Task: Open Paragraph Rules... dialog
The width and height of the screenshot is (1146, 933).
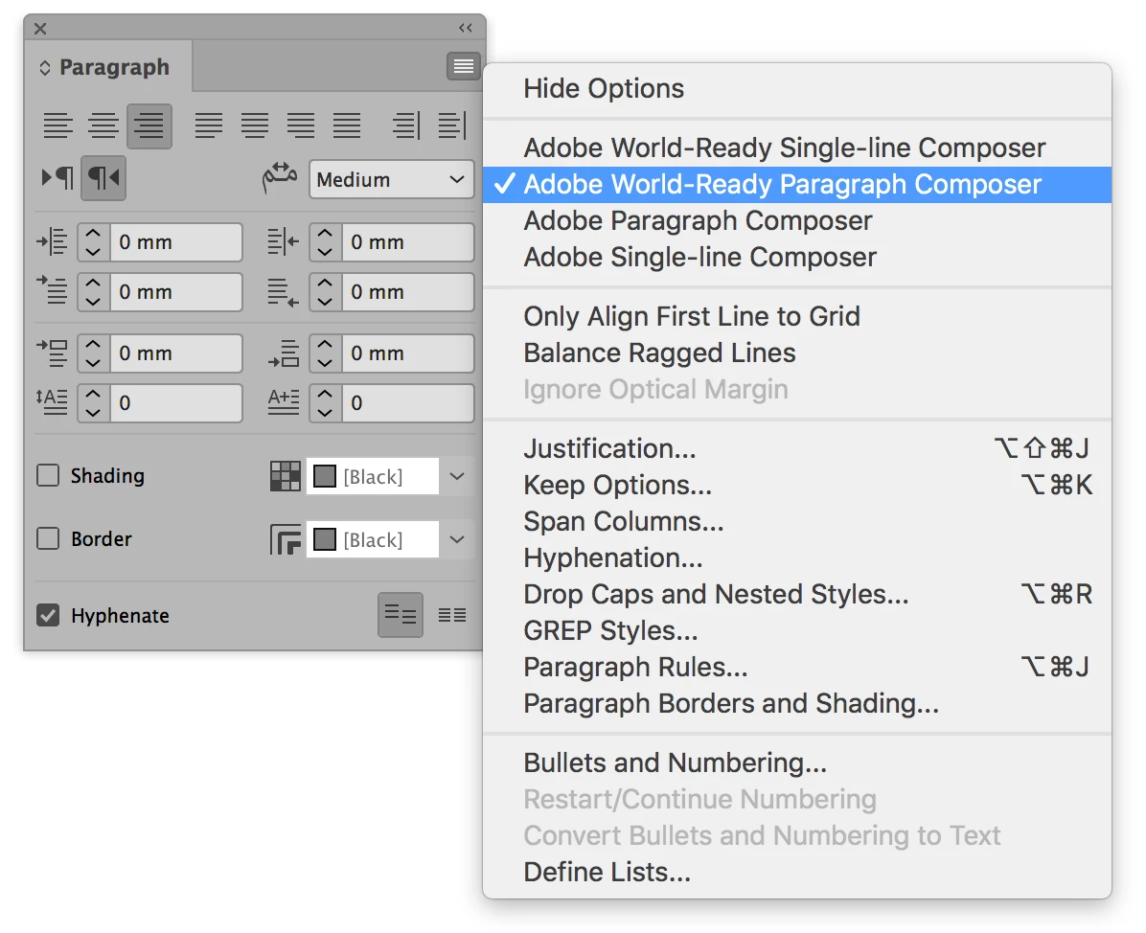Action: pyautogui.click(x=797, y=667)
